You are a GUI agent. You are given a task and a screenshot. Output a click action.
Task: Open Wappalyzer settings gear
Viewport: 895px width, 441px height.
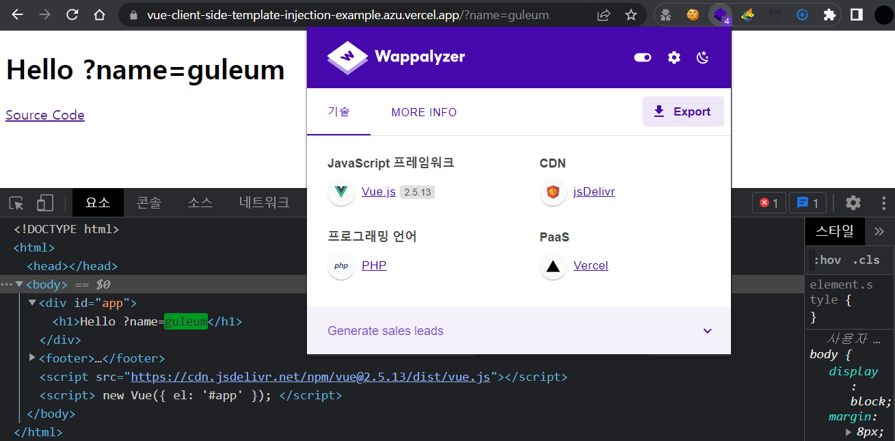(x=674, y=57)
